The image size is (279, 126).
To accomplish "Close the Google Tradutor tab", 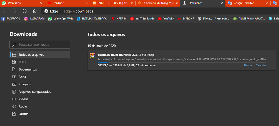I will [267, 3].
